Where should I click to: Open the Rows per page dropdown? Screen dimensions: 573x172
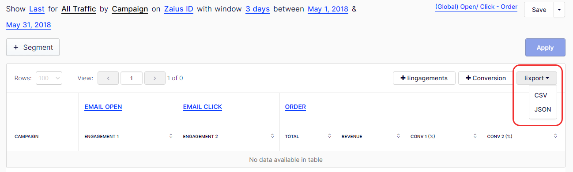(49, 78)
